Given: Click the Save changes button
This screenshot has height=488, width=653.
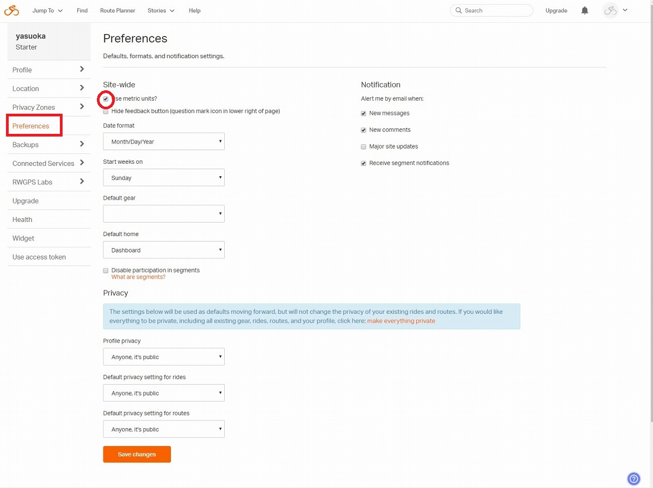Looking at the screenshot, I should 137,454.
